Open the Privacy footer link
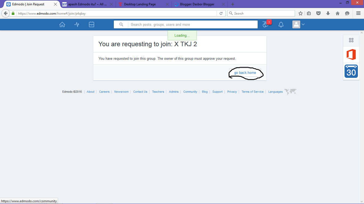Image resolution: width=364 pixels, height=204 pixels. click(232, 92)
